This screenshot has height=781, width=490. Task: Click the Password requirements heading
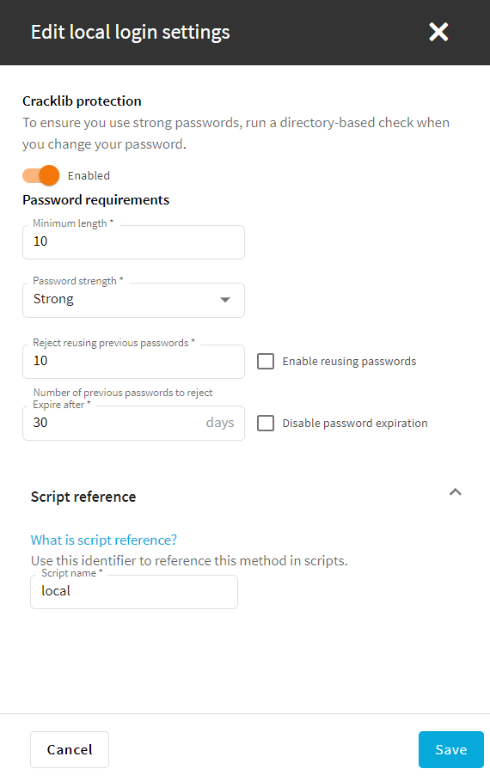click(95, 199)
